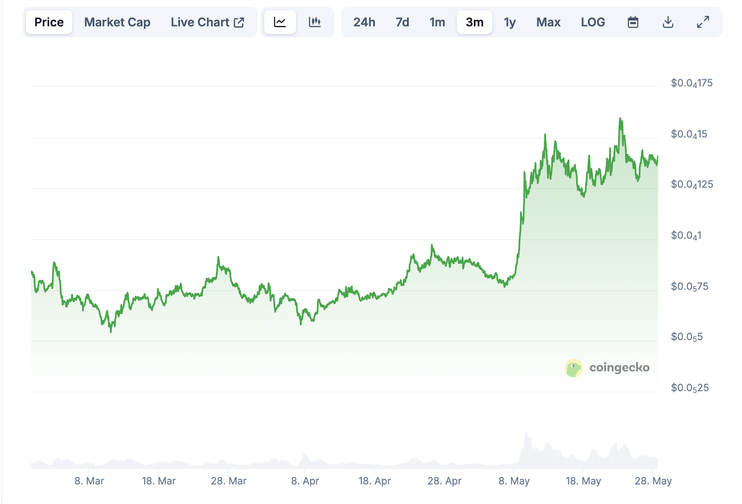Click the $0.0₄125 price axis label

691,185
